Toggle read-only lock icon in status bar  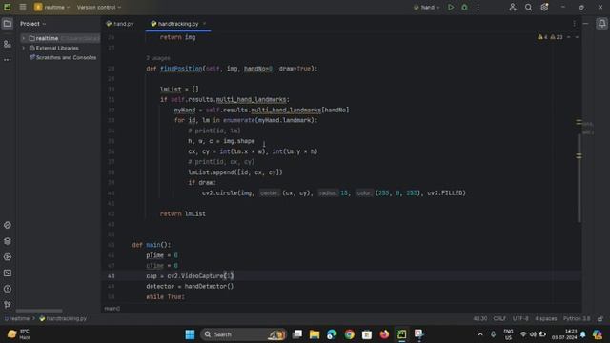[600, 319]
